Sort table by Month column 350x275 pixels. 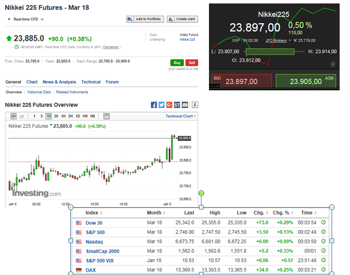[x=156, y=213]
